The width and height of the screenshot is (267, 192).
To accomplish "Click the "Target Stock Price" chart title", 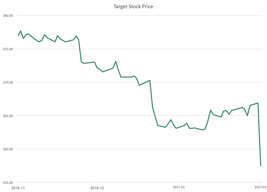I will [x=133, y=6].
